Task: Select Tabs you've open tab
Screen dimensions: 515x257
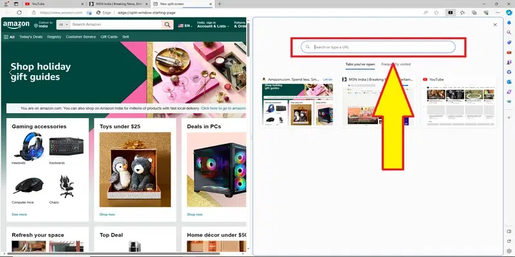Action: pyautogui.click(x=360, y=64)
